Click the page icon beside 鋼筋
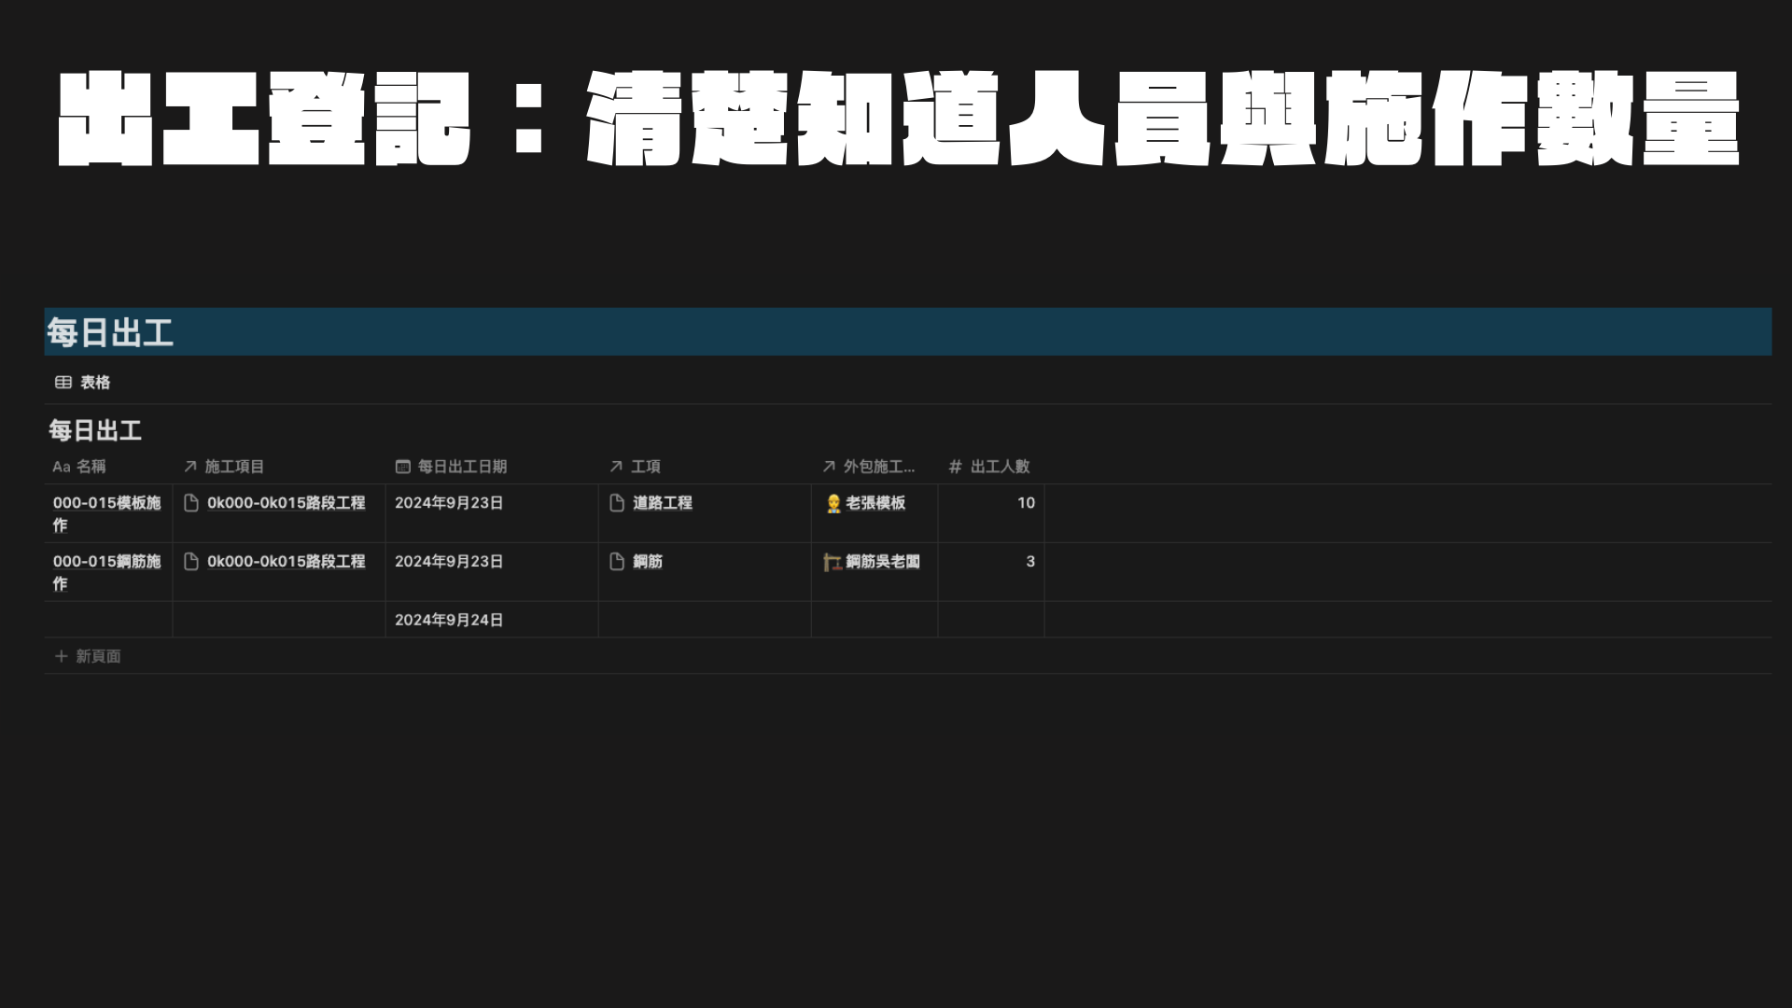The width and height of the screenshot is (1792, 1008). [617, 562]
